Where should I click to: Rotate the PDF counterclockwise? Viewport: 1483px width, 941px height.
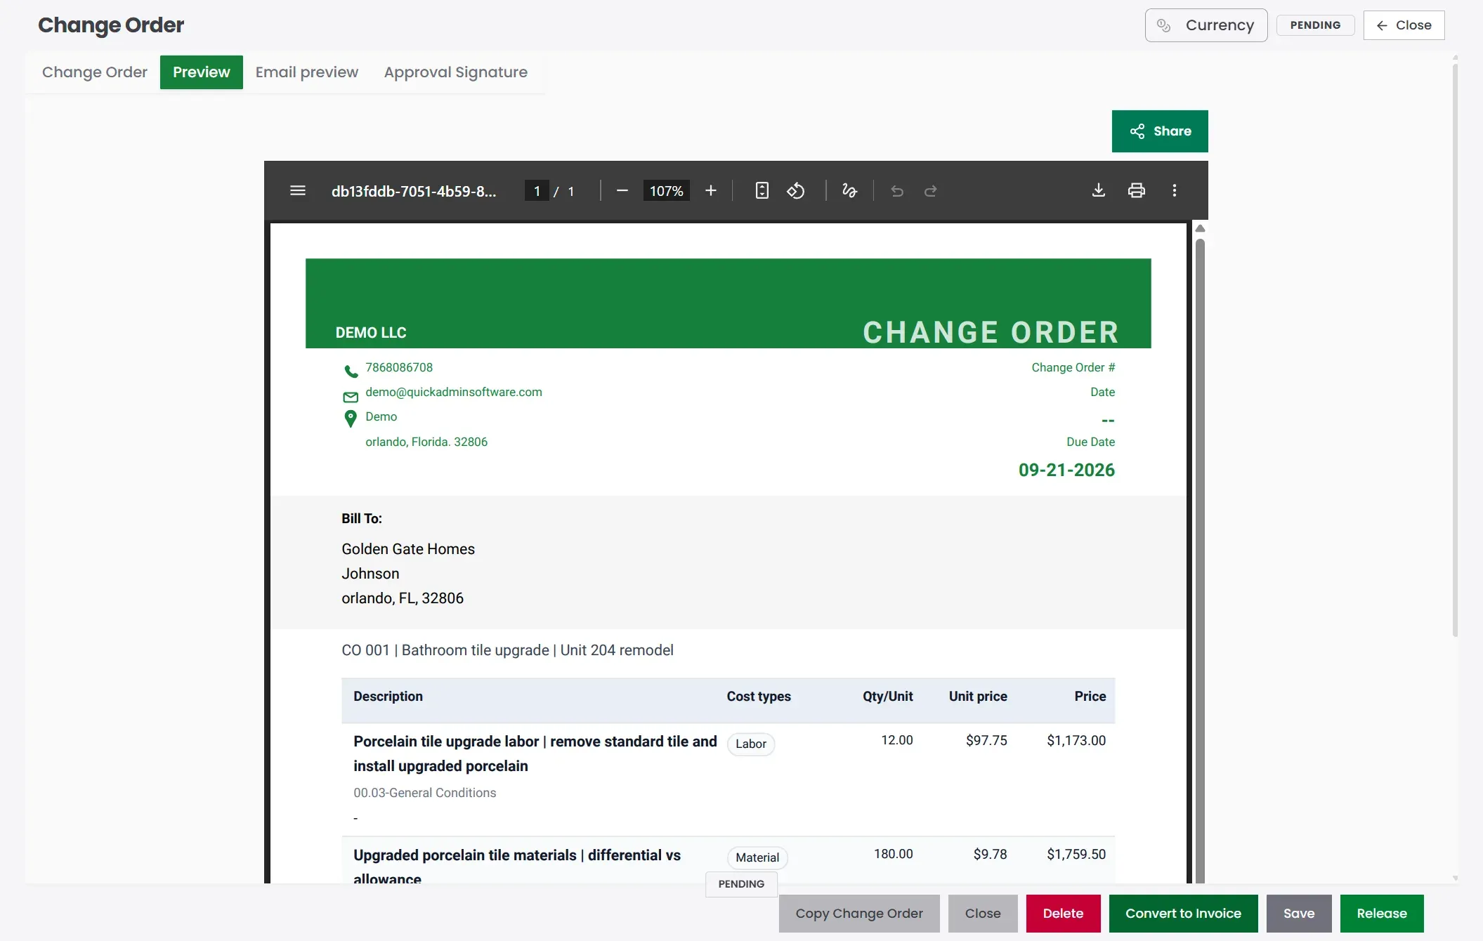(795, 190)
